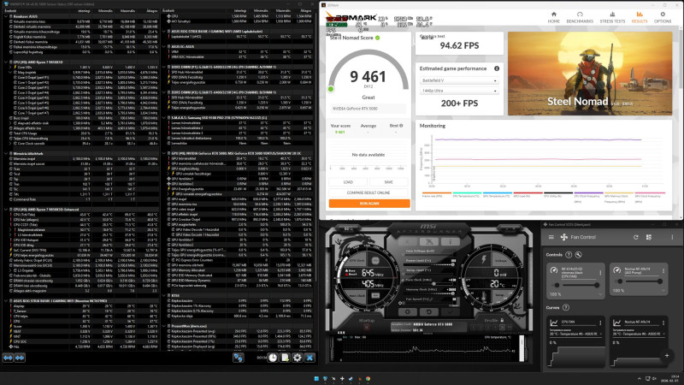Open the Windows Start menu
Screen dimensions: 684x385
click(316, 378)
